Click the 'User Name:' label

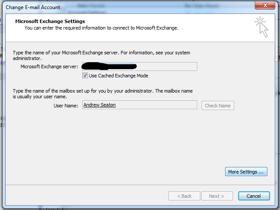tap(64, 106)
